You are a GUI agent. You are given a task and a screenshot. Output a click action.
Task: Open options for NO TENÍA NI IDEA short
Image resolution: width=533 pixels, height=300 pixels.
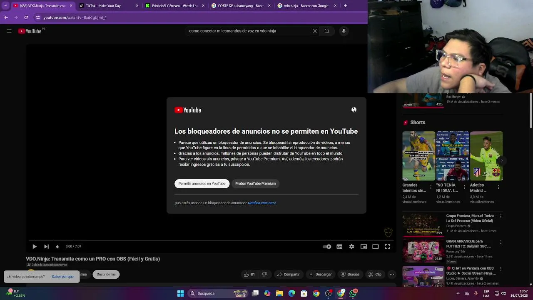465,187
